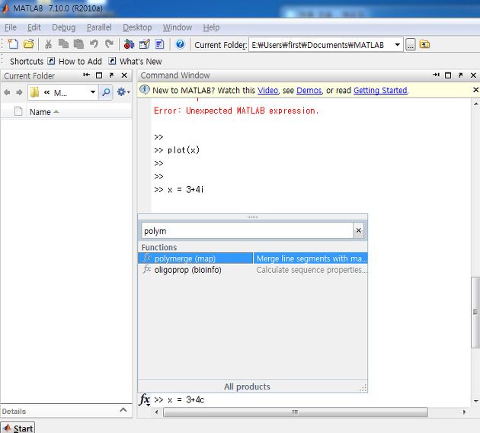Click the command prompt line x = 3+4c

(179, 399)
